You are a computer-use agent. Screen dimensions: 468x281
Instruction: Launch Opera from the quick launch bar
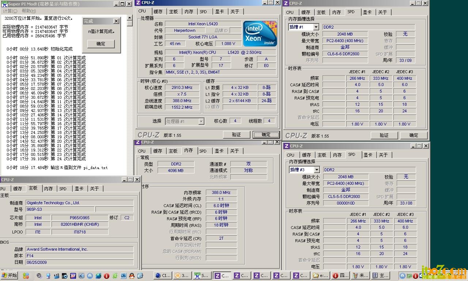106,276
